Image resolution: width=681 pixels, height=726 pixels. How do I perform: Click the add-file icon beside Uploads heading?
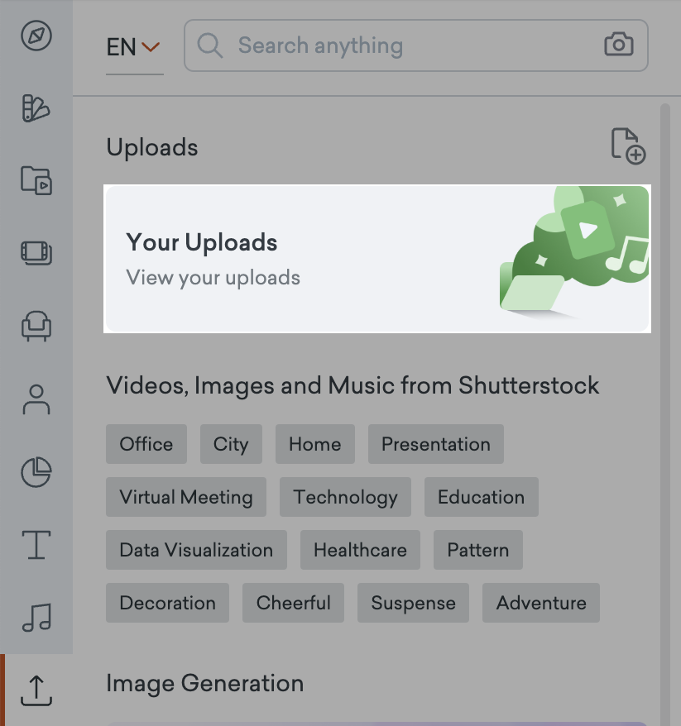(630, 146)
